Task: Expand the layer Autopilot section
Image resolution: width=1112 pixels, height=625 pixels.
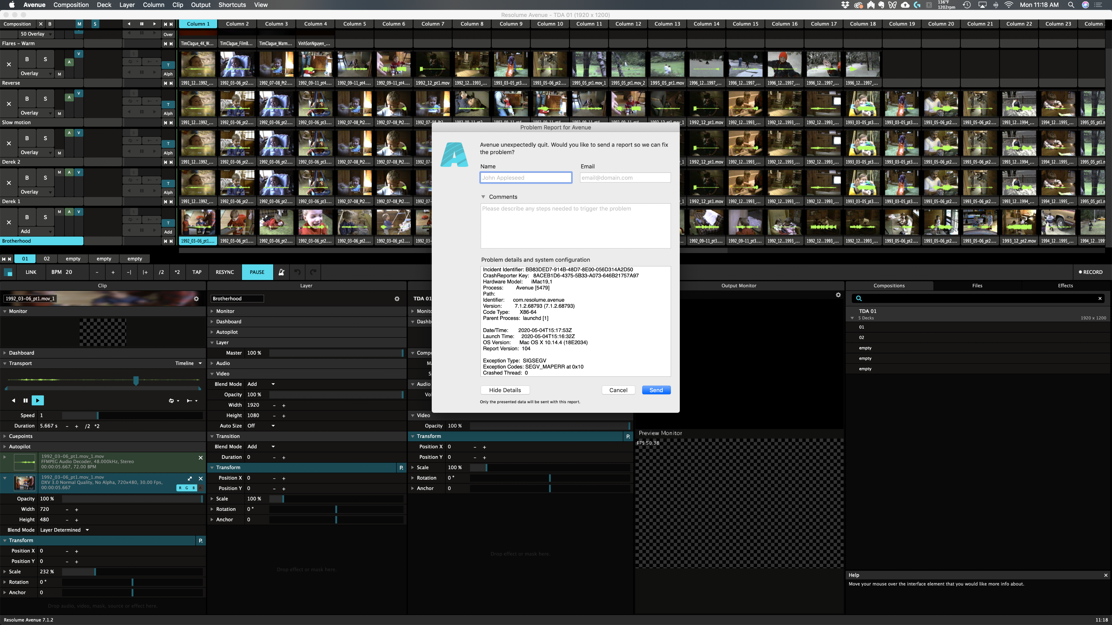Action: (227, 332)
